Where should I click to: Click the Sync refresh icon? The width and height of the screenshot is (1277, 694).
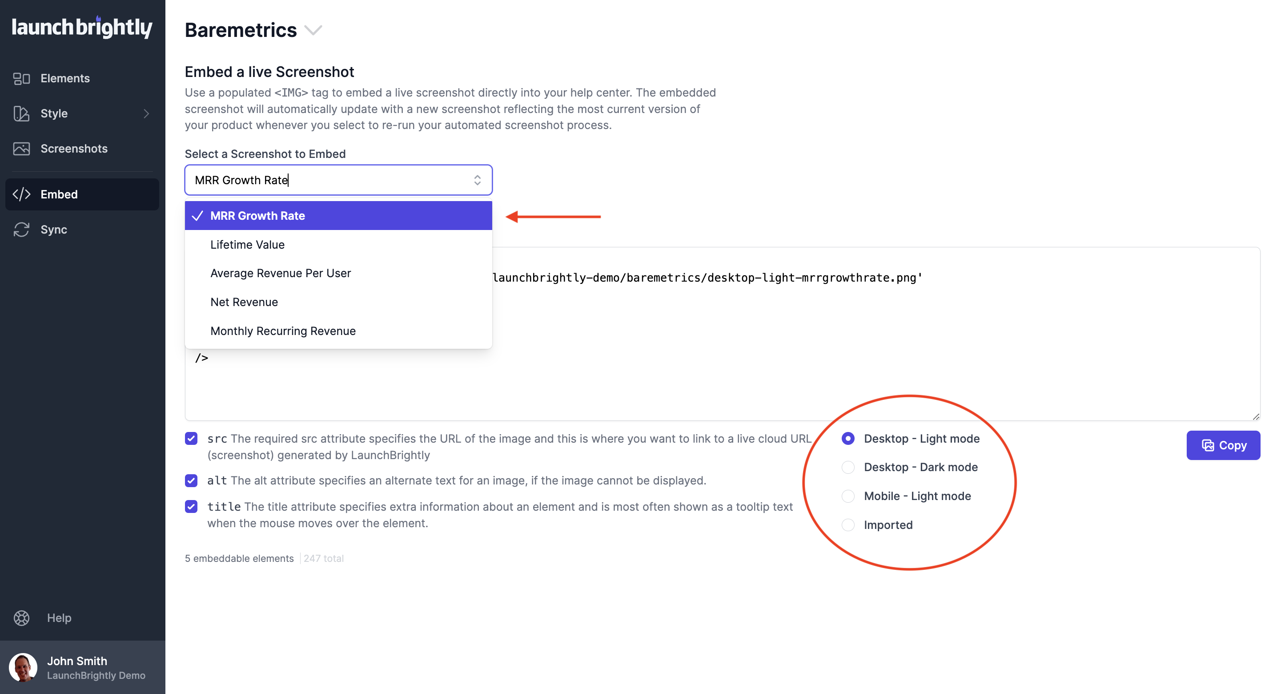click(x=21, y=229)
